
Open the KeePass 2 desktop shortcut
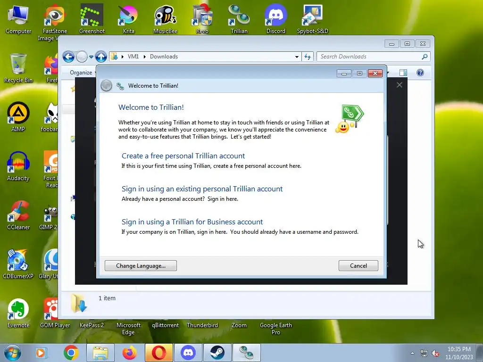point(92,325)
